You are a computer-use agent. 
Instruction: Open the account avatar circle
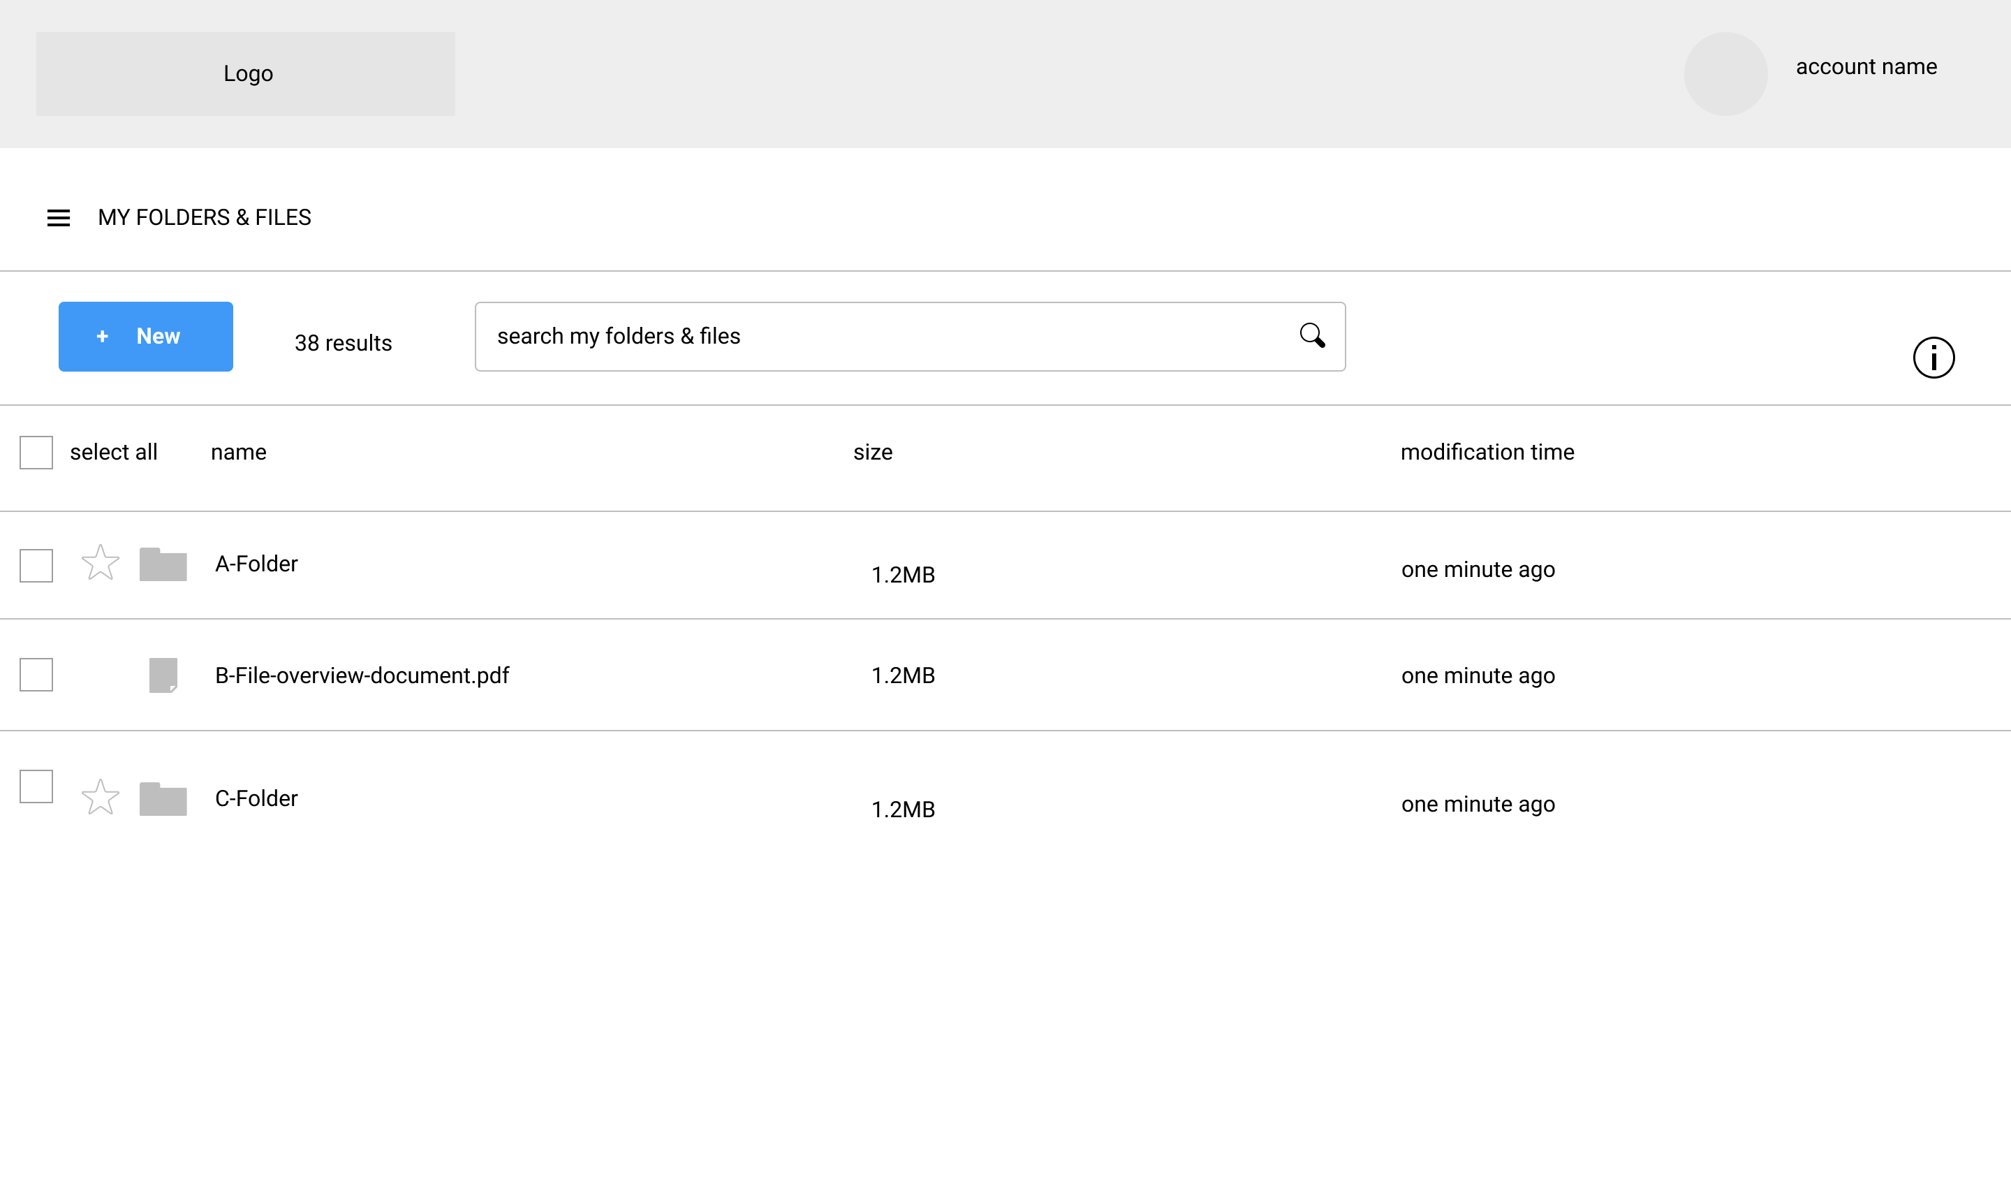pos(1726,74)
